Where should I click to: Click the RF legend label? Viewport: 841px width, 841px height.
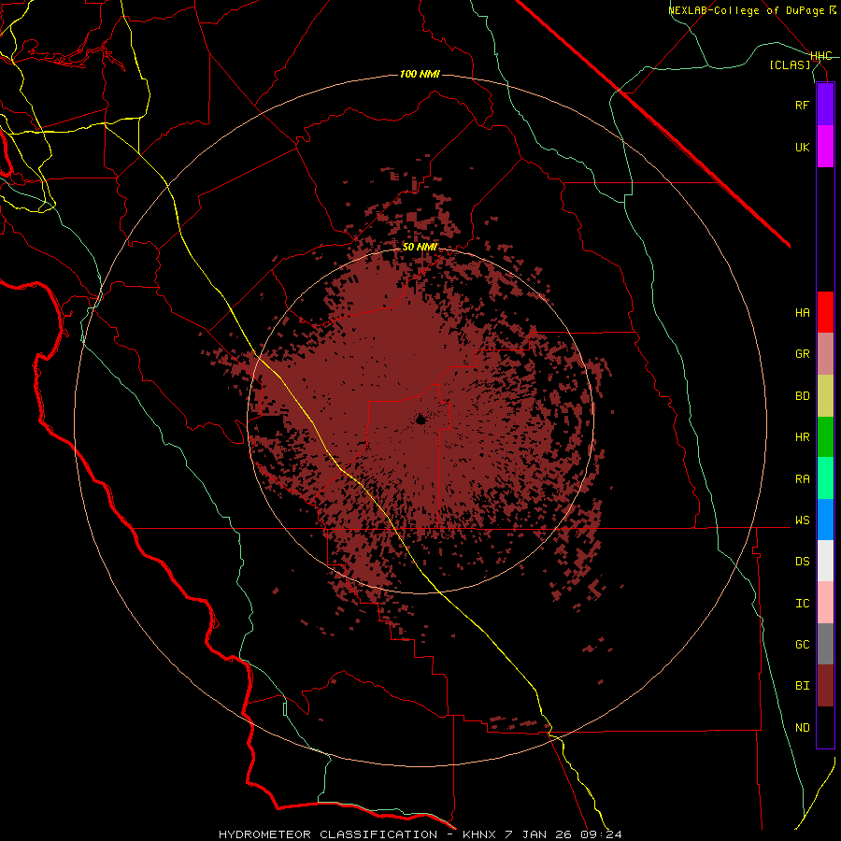tap(803, 105)
